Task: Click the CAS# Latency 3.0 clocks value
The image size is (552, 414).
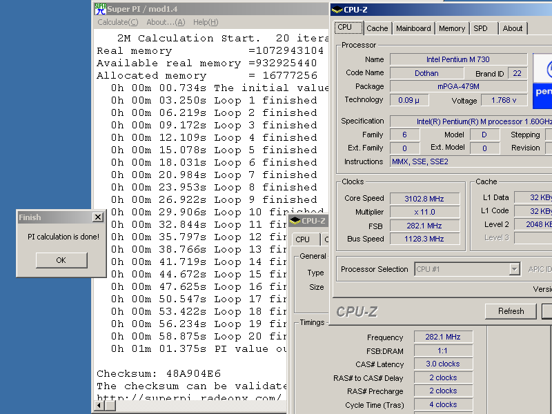Action: 443,364
